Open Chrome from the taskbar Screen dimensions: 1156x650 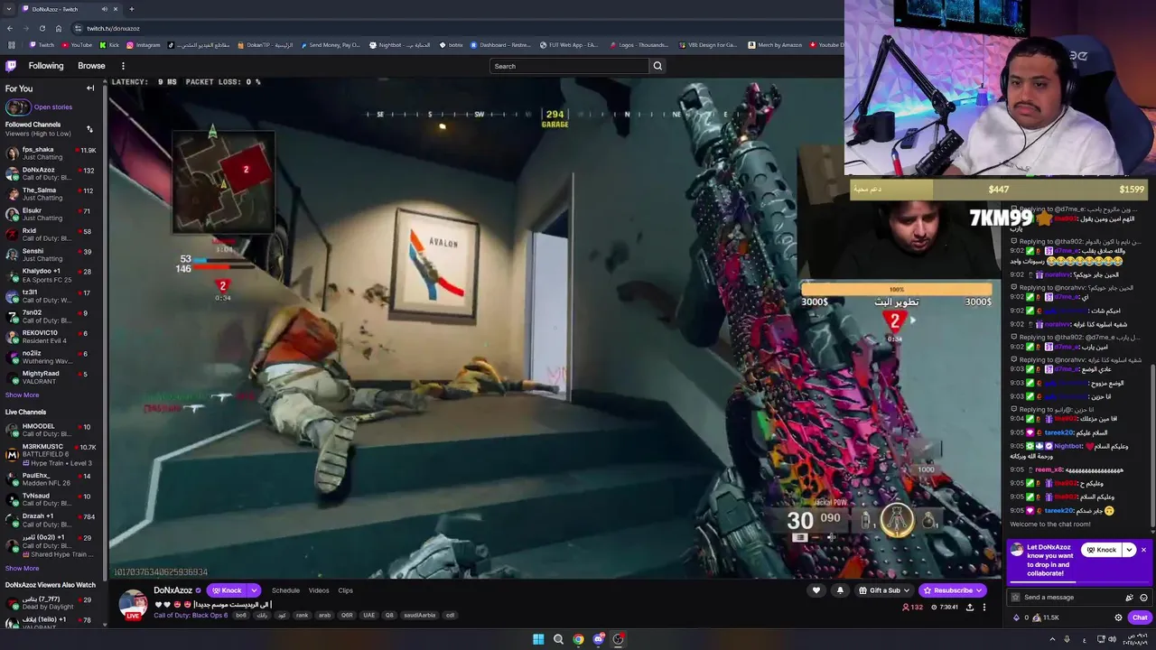point(578,639)
